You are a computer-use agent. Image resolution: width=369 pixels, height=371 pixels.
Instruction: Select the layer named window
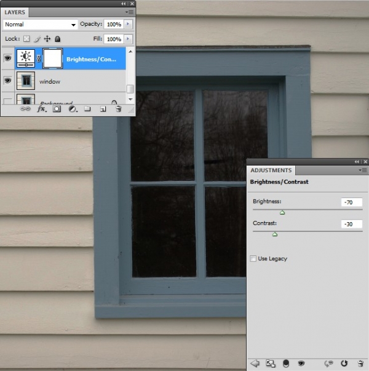coord(50,82)
